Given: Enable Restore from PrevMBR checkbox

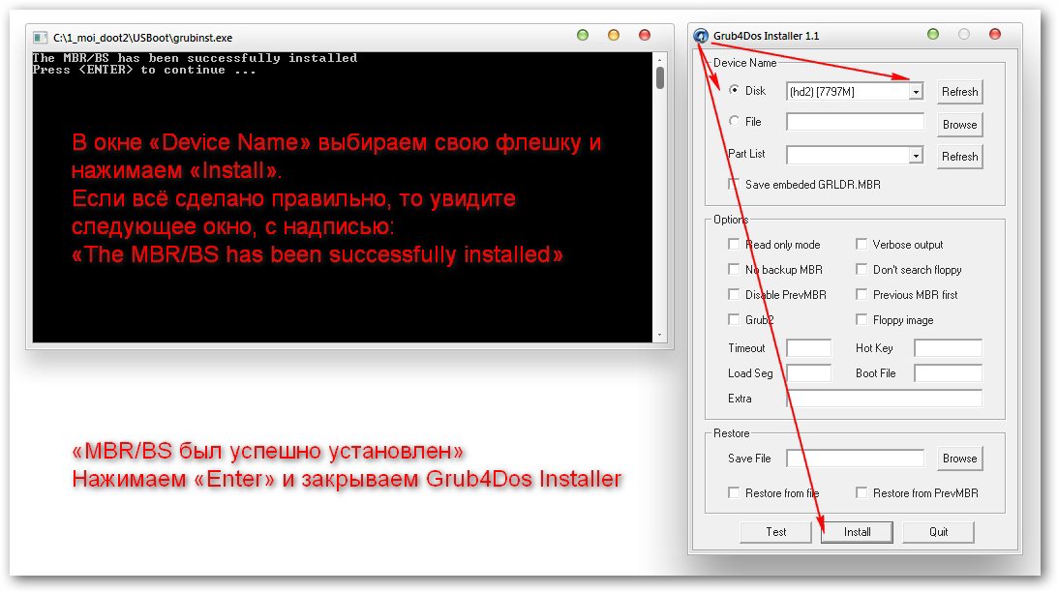Looking at the screenshot, I should [x=862, y=493].
